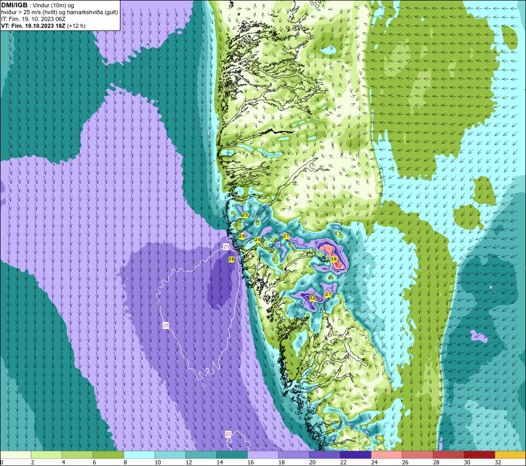Click the light cyan 8–10 m/s scale swatch
Screen dimensions: 526x466
click(x=139, y=455)
